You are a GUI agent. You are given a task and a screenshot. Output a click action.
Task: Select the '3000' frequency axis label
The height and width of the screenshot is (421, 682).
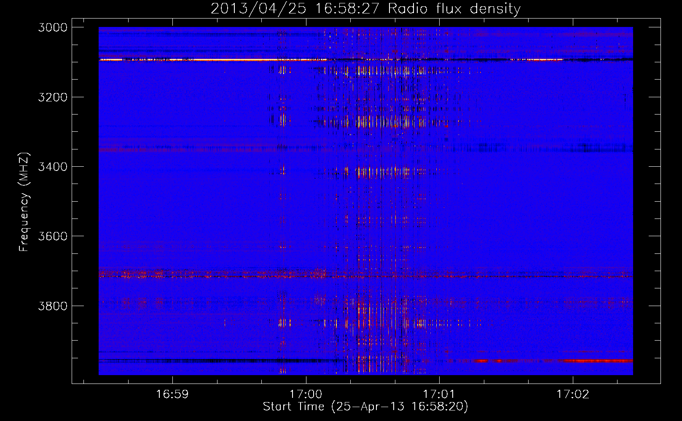pyautogui.click(x=53, y=27)
